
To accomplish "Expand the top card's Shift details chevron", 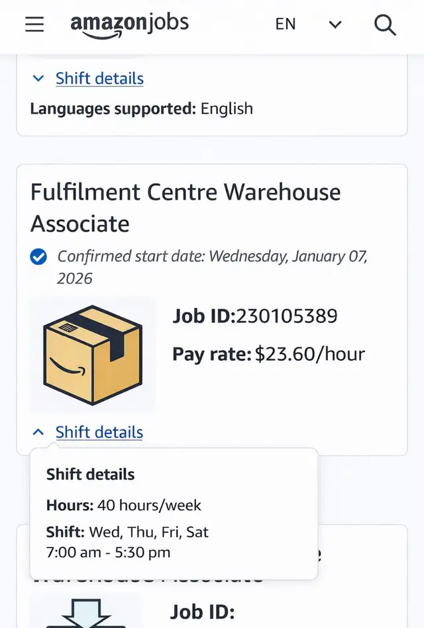I will (x=38, y=79).
